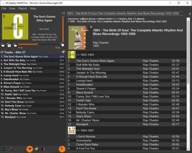Pause the current playback
This screenshot has height=153, width=192.
click(x=9, y=45)
